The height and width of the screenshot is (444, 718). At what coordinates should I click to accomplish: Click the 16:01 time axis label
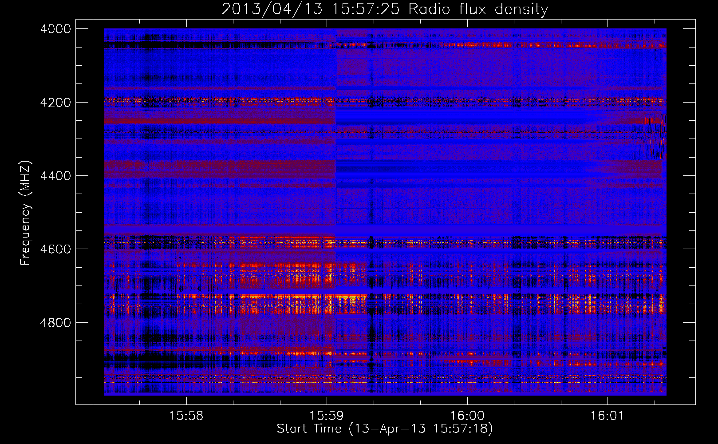click(607, 416)
